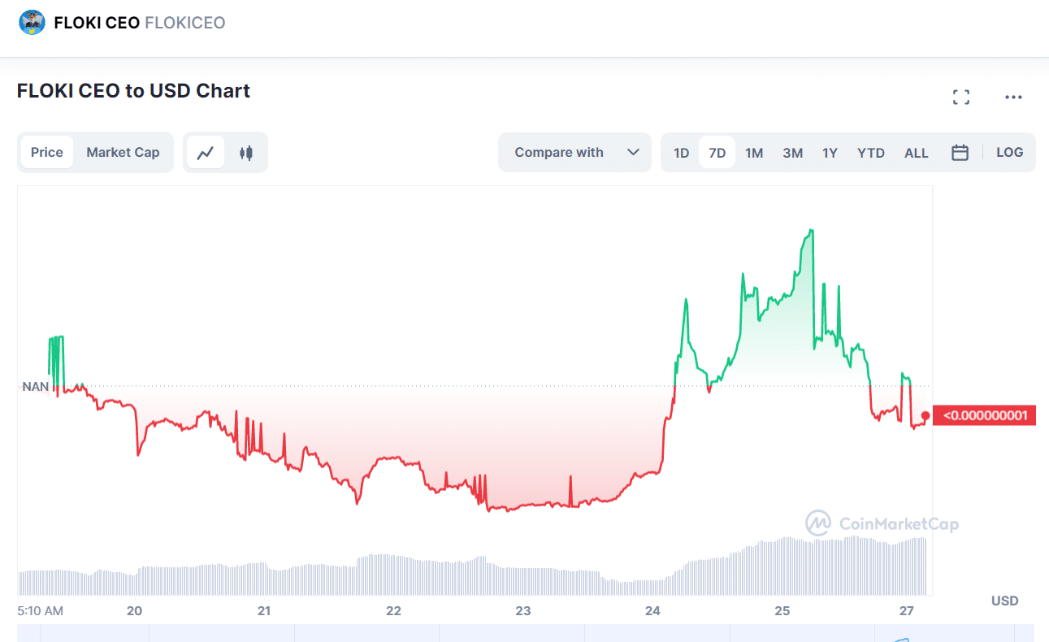
Task: Set chart range to 1M
Action: 754,153
